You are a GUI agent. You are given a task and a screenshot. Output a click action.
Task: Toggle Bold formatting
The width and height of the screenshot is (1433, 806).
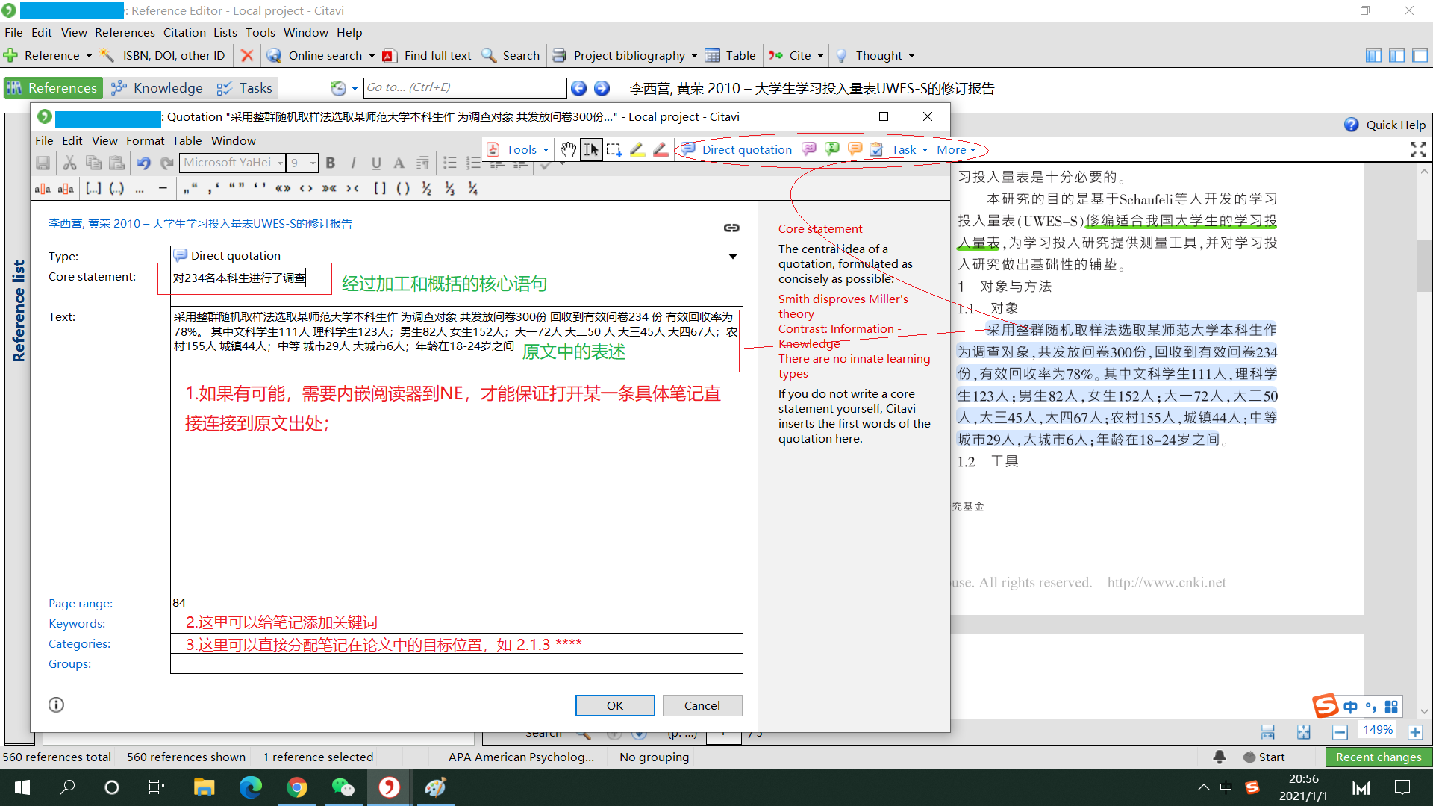pyautogui.click(x=331, y=163)
